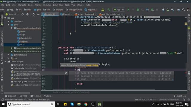Image resolution: width=191 pixels, height=107 pixels.
Task: Open the SDK Manager icon
Action: [172, 10]
